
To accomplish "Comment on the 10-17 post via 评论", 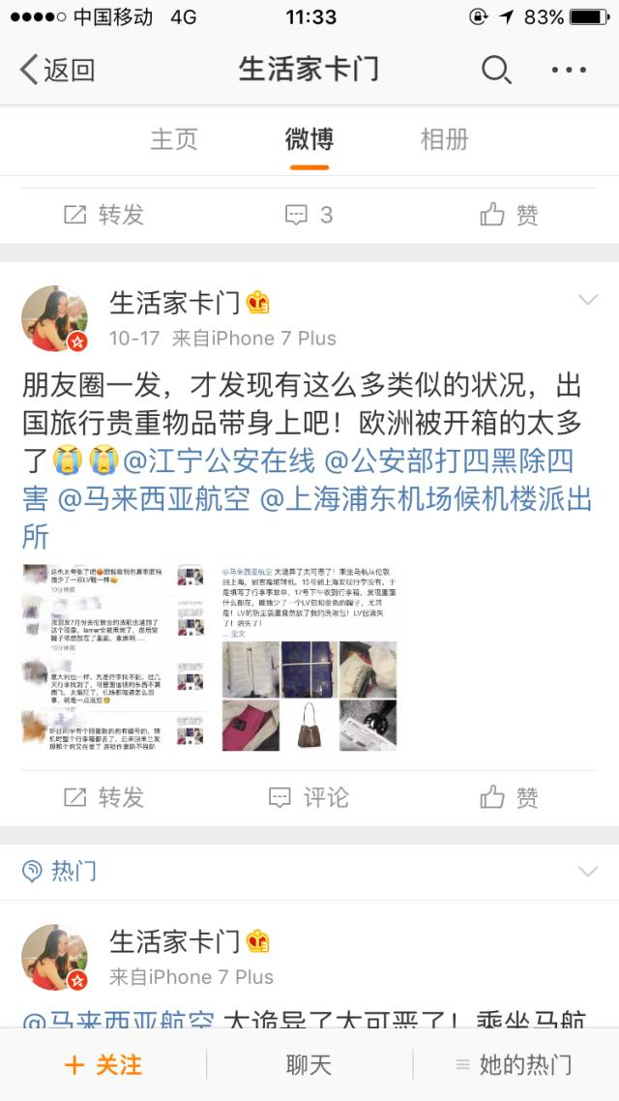I will click(x=309, y=797).
